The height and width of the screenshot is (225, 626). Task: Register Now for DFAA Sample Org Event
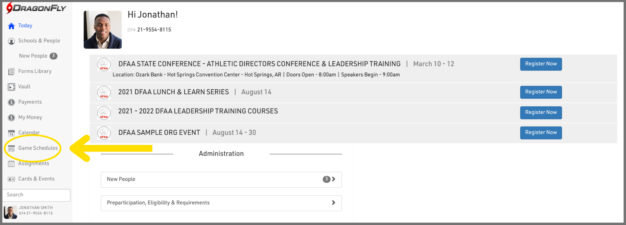pyautogui.click(x=541, y=133)
